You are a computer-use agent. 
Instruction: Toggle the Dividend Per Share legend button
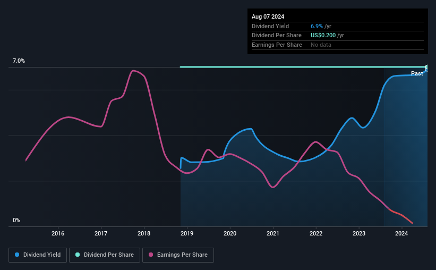105,255
